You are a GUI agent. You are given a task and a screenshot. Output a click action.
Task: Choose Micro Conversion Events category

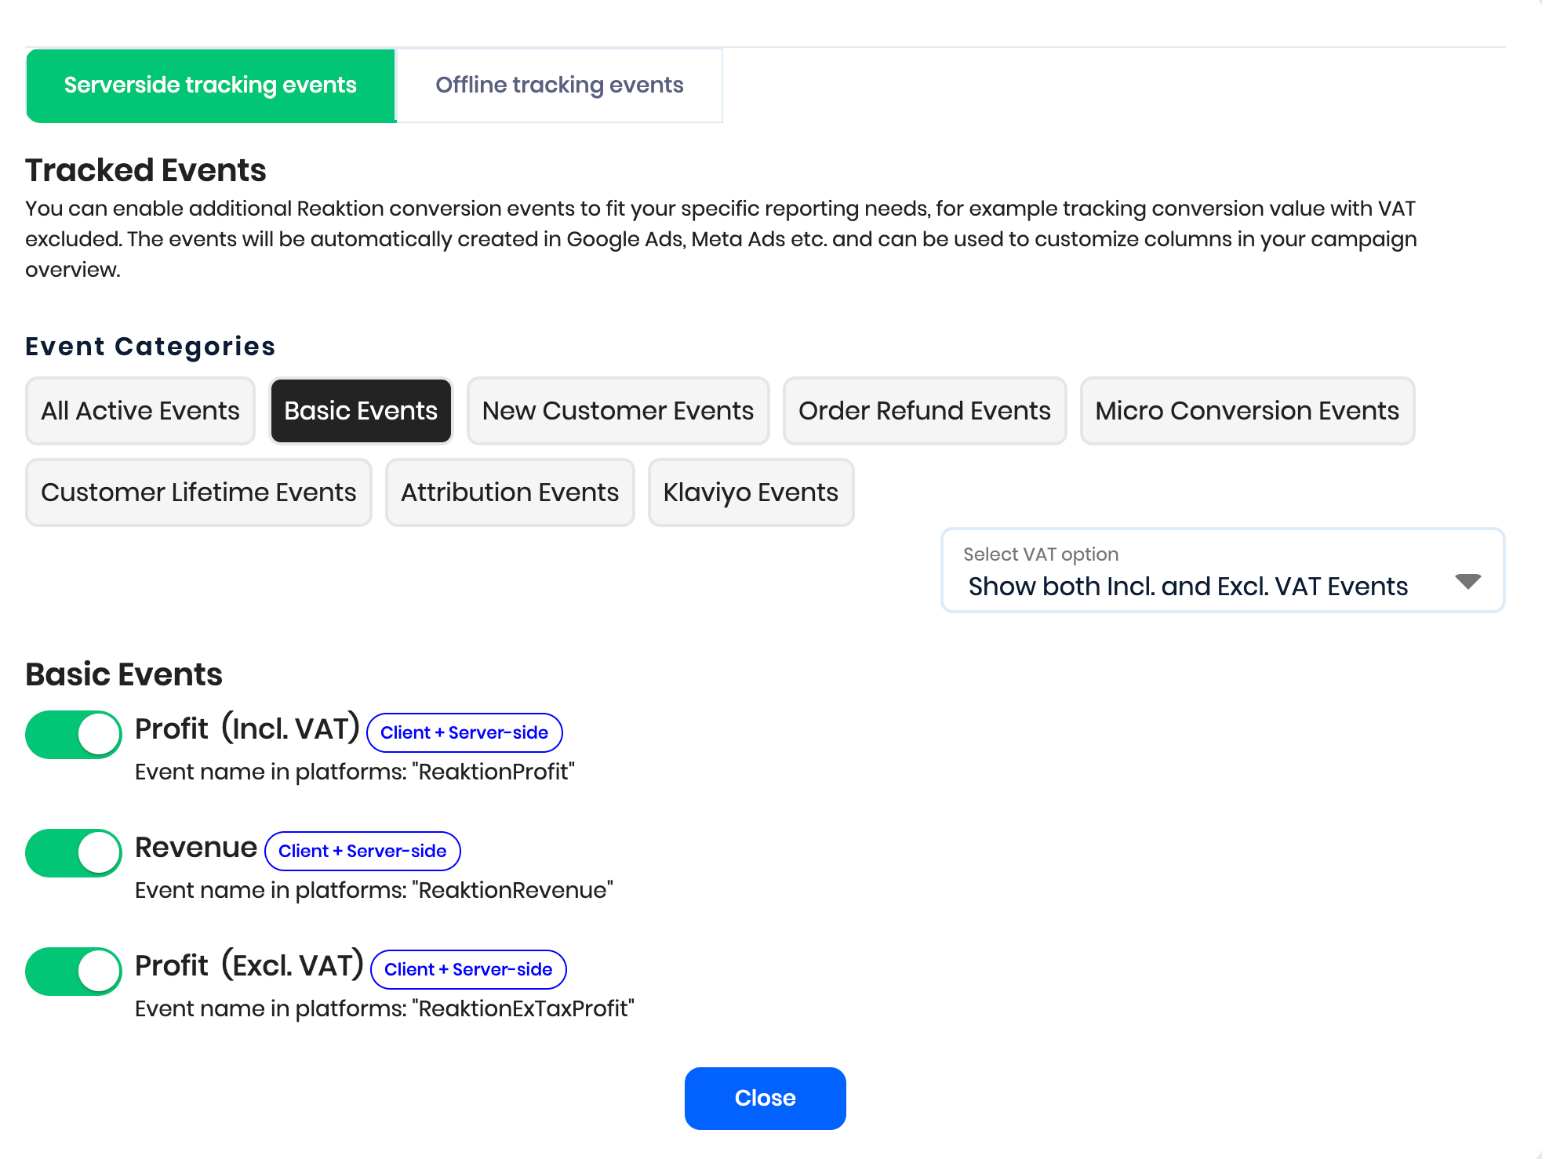(x=1247, y=411)
